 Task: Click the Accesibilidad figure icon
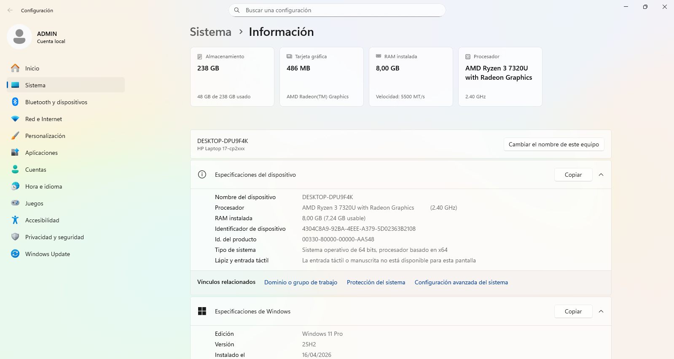(x=15, y=220)
